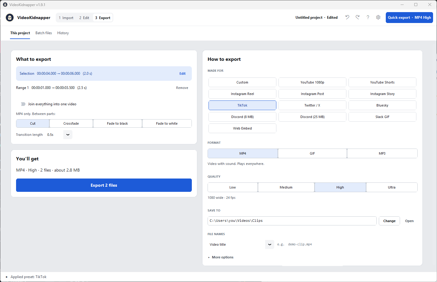This screenshot has height=282, width=437.
Task: Choose the YouTube 1080p preset
Action: [312, 82]
